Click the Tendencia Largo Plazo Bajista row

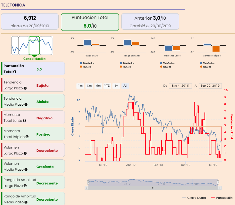tap(33, 85)
